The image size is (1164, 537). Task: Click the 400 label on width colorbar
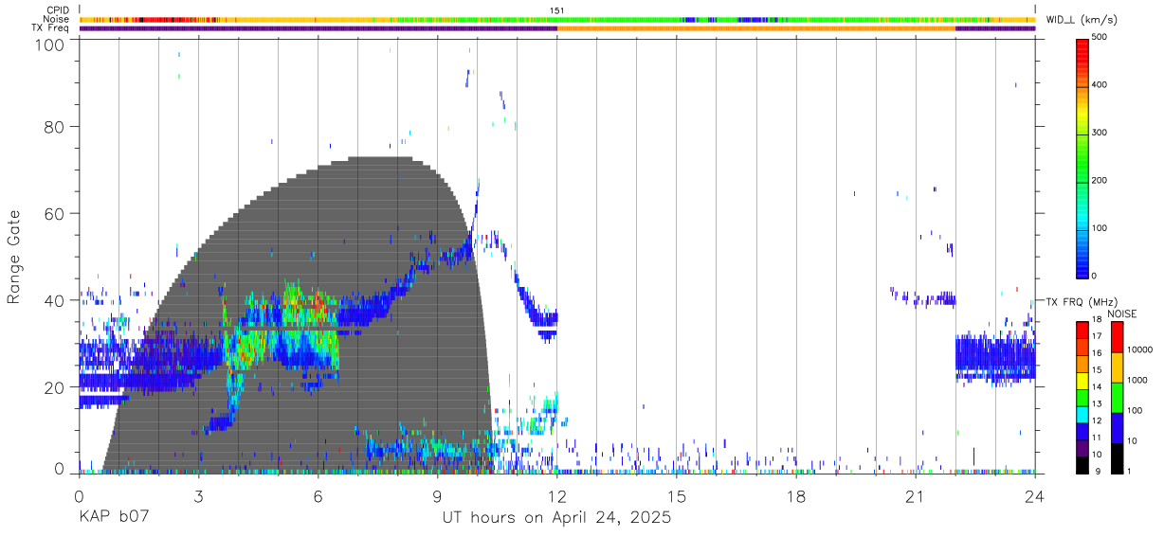coord(1101,86)
